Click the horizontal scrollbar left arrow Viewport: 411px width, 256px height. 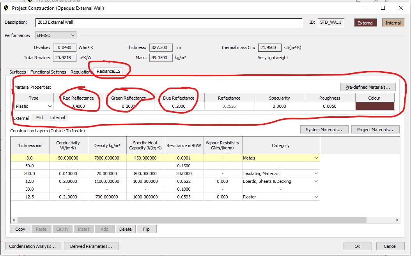[x=14, y=220]
